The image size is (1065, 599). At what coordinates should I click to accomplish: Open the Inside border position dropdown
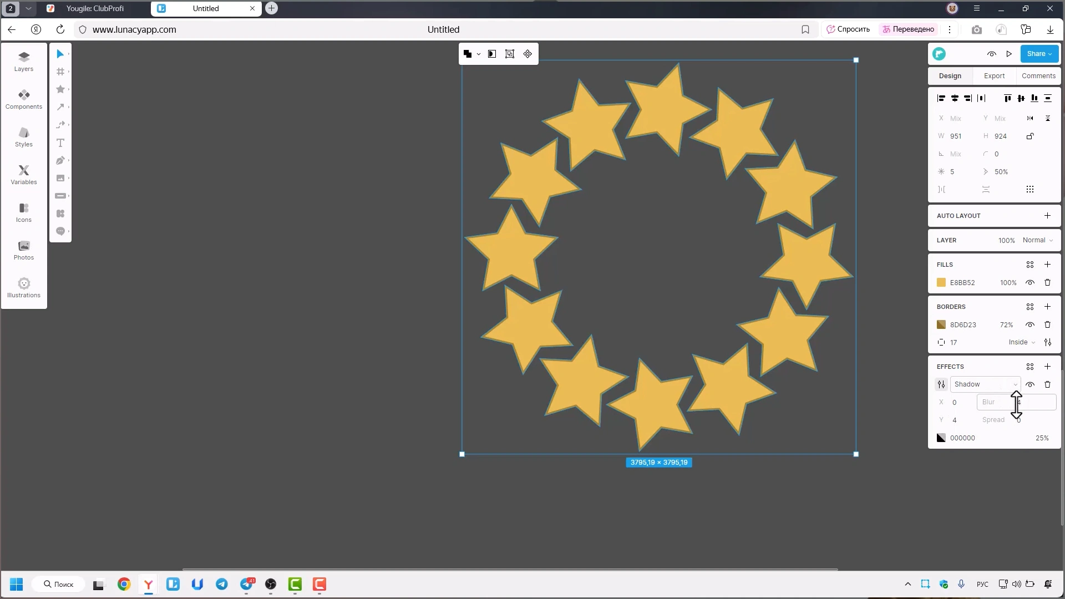pos(1021,342)
